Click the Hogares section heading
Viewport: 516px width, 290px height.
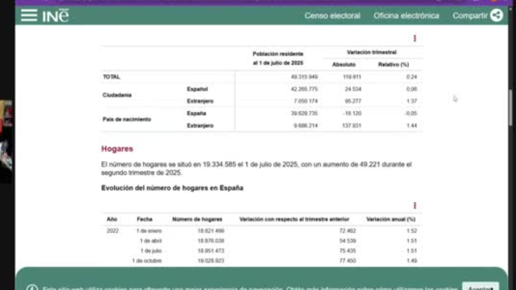117,149
